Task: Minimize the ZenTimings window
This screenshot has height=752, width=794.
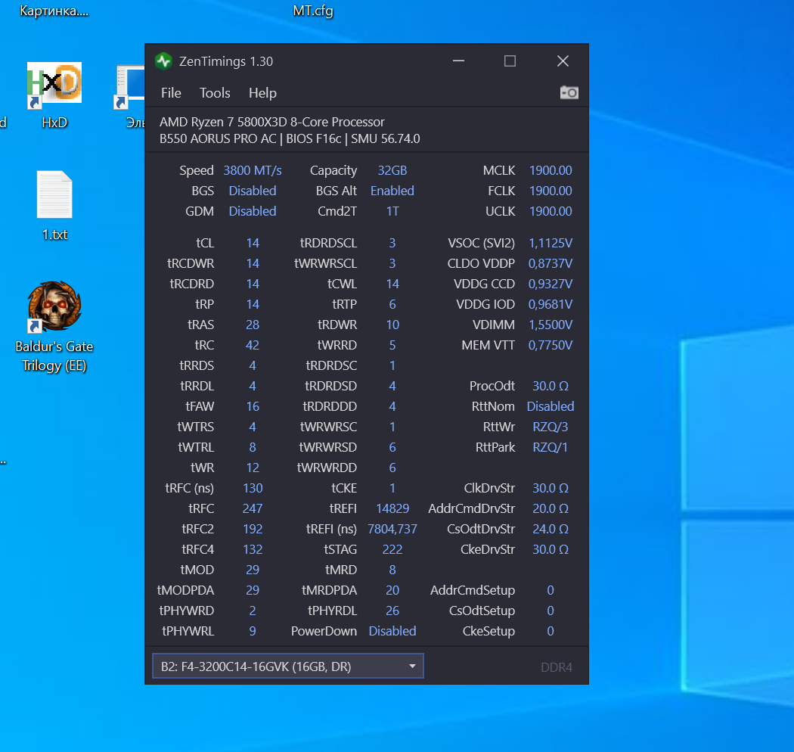Action: [459, 61]
